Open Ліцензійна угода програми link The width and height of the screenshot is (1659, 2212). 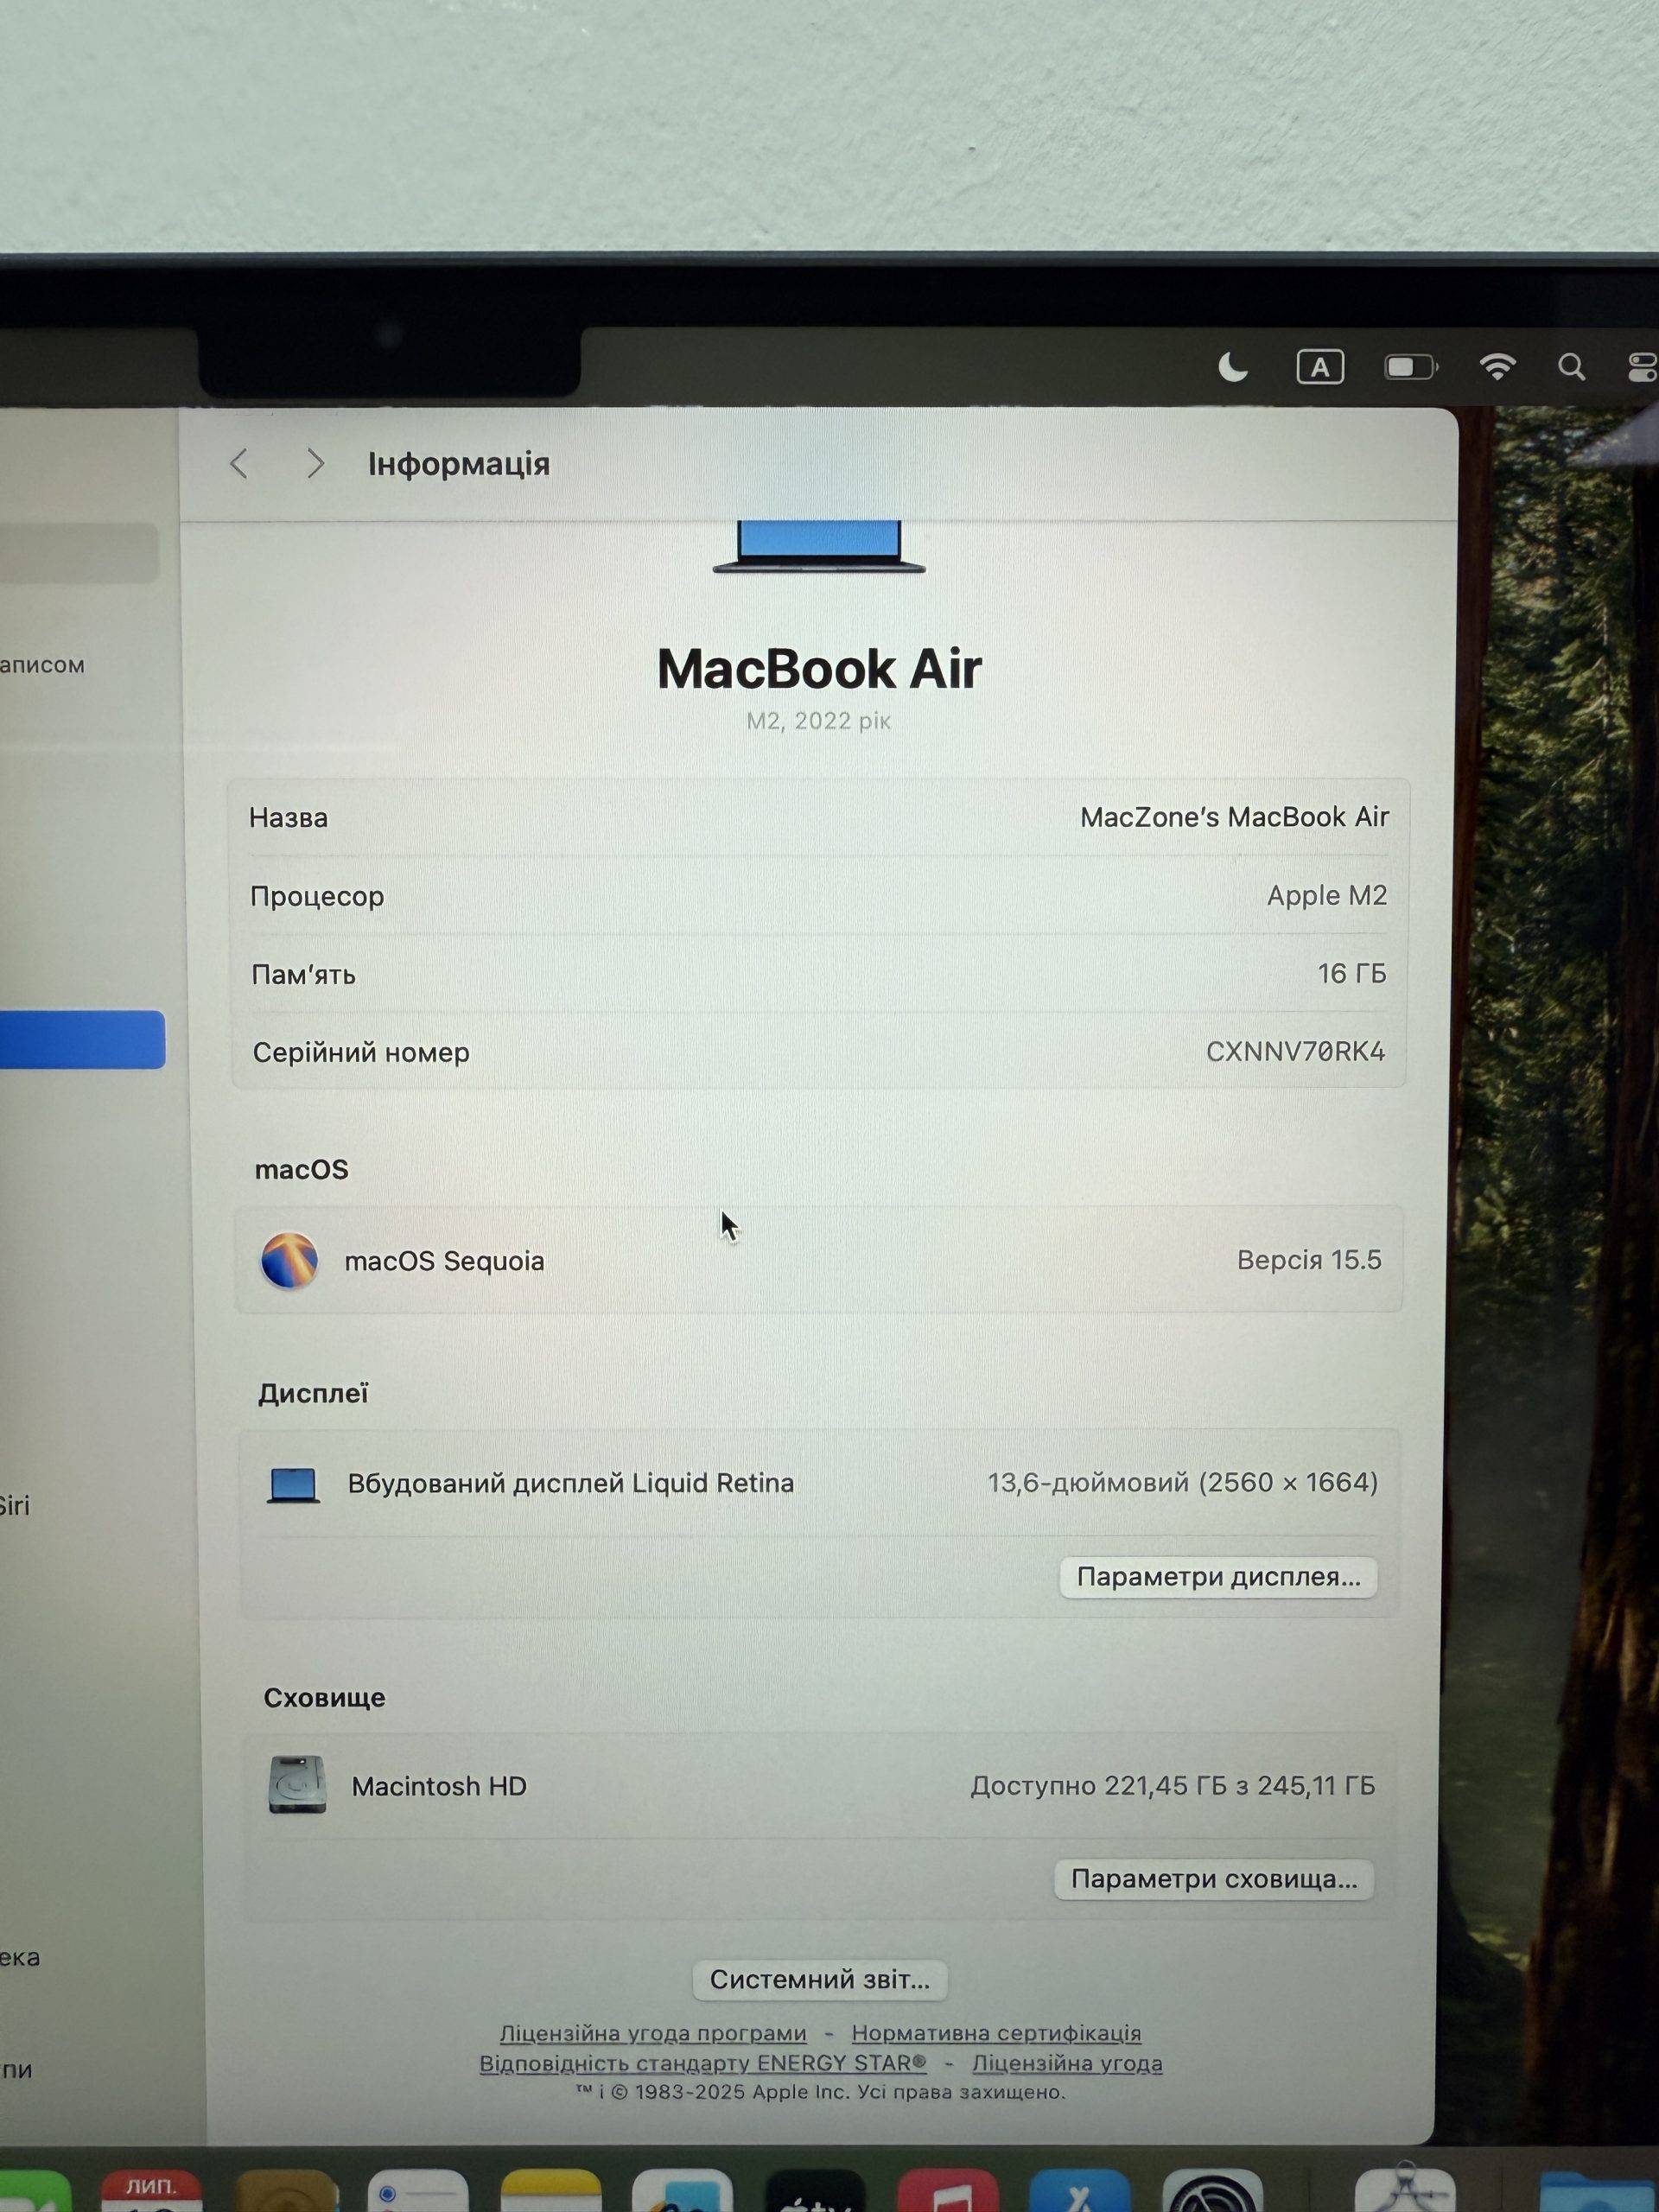653,2033
